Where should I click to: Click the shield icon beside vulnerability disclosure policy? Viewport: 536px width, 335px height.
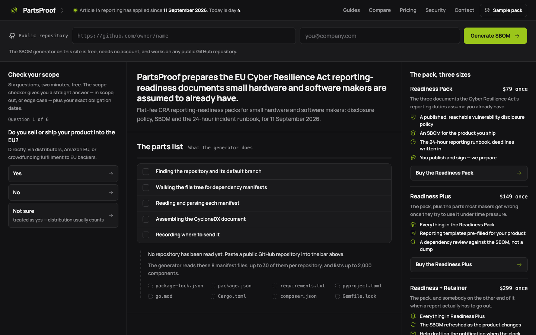click(413, 117)
